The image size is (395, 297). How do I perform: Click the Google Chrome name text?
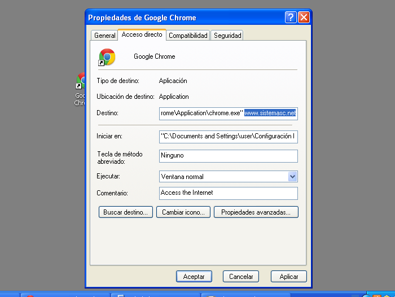(155, 56)
